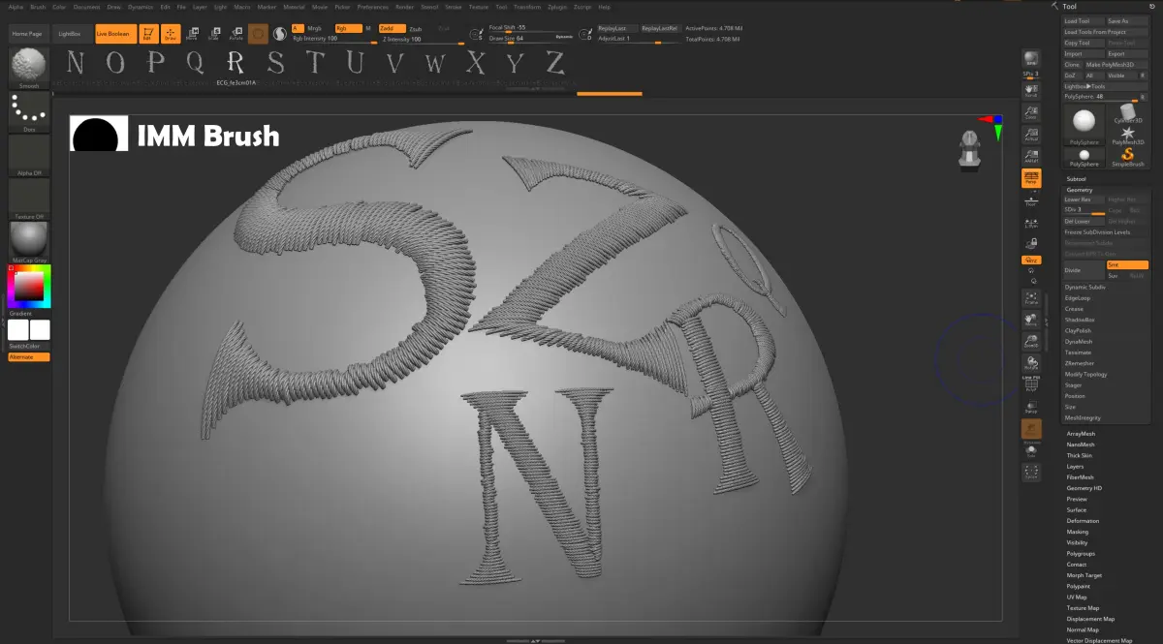Select the PolyMesh3D star tool thumbnail
The height and width of the screenshot is (644, 1163).
pos(1127,135)
